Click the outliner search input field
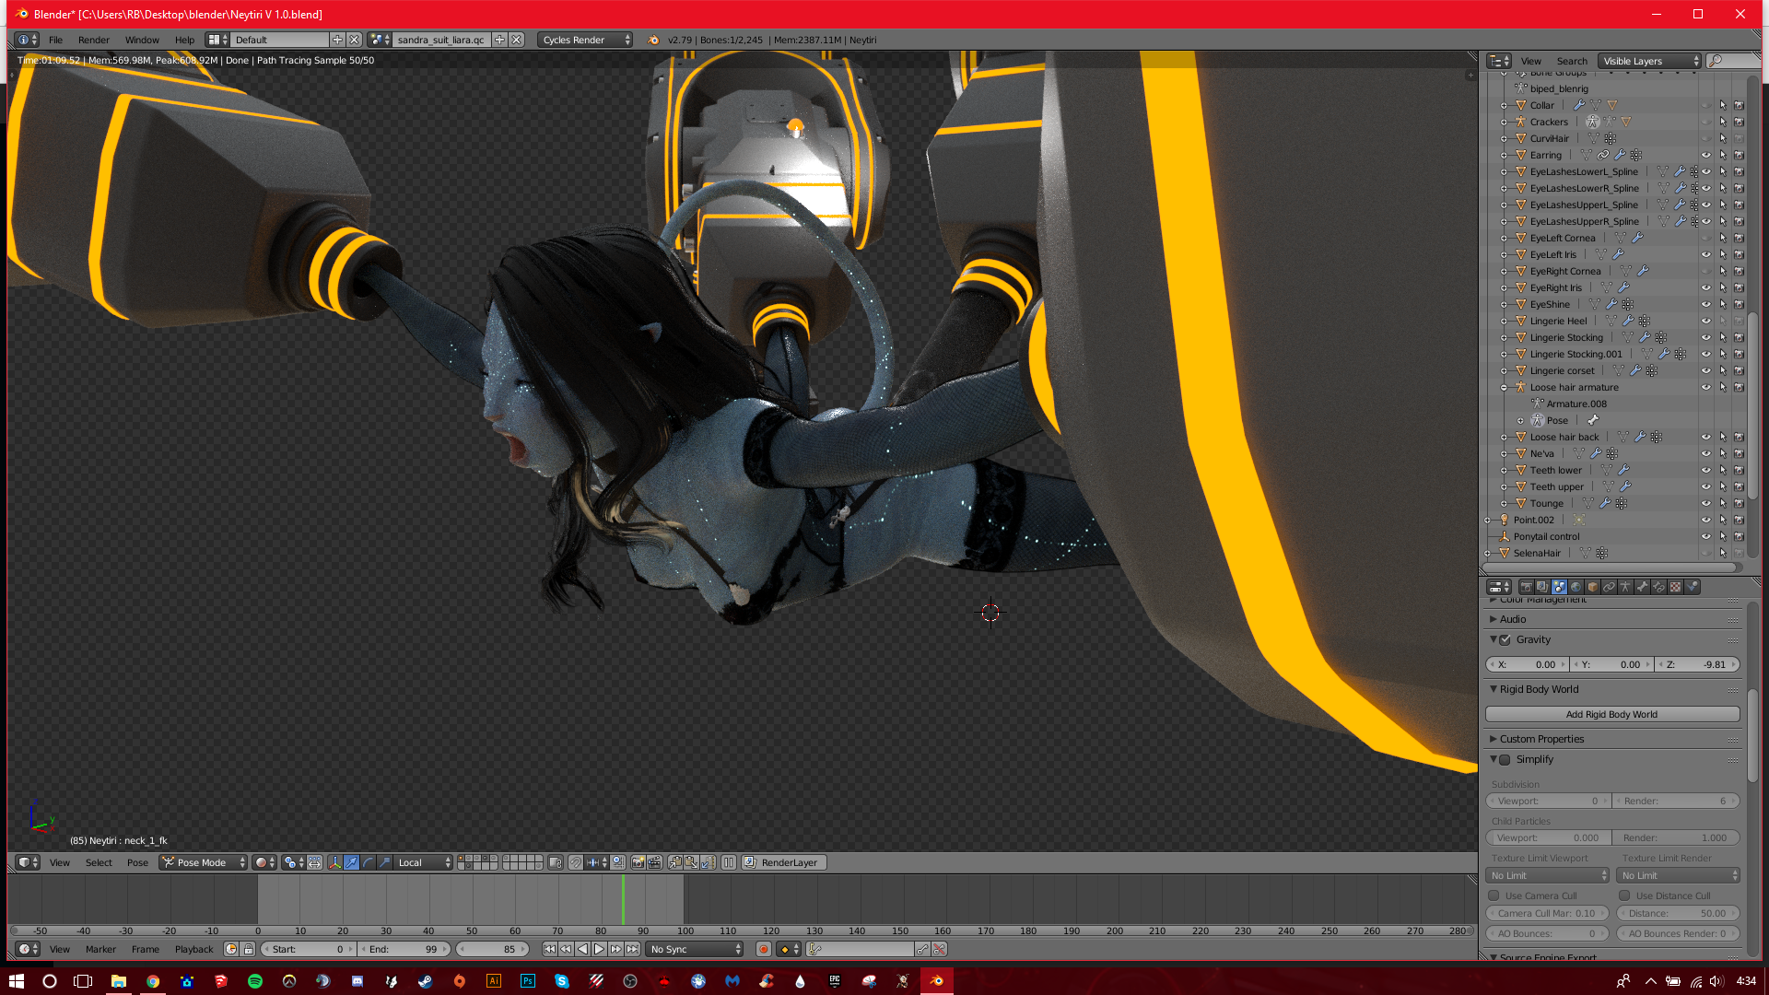 tap(1734, 61)
